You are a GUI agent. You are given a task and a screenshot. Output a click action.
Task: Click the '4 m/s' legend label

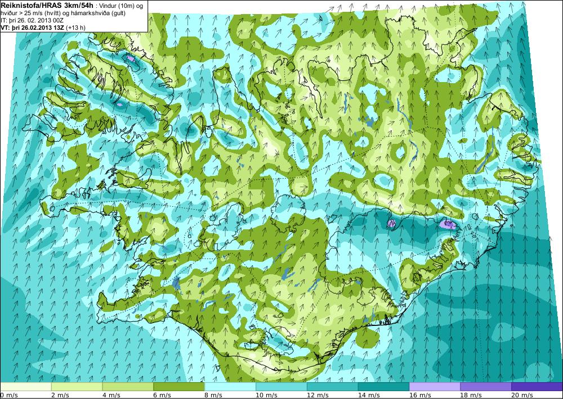tap(111, 395)
